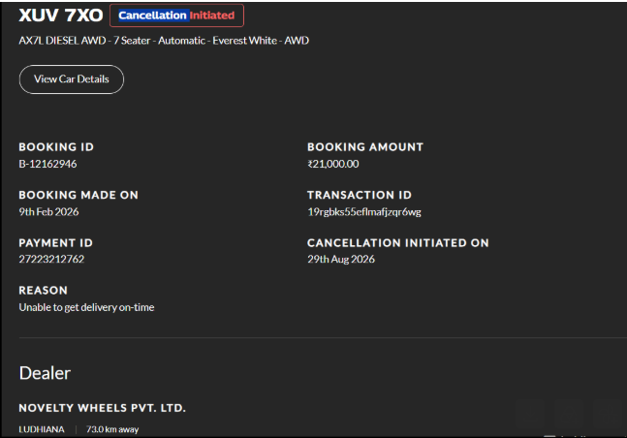Select dealer name NOVELTY WHEELS PVT. LTD.

pyautogui.click(x=103, y=408)
